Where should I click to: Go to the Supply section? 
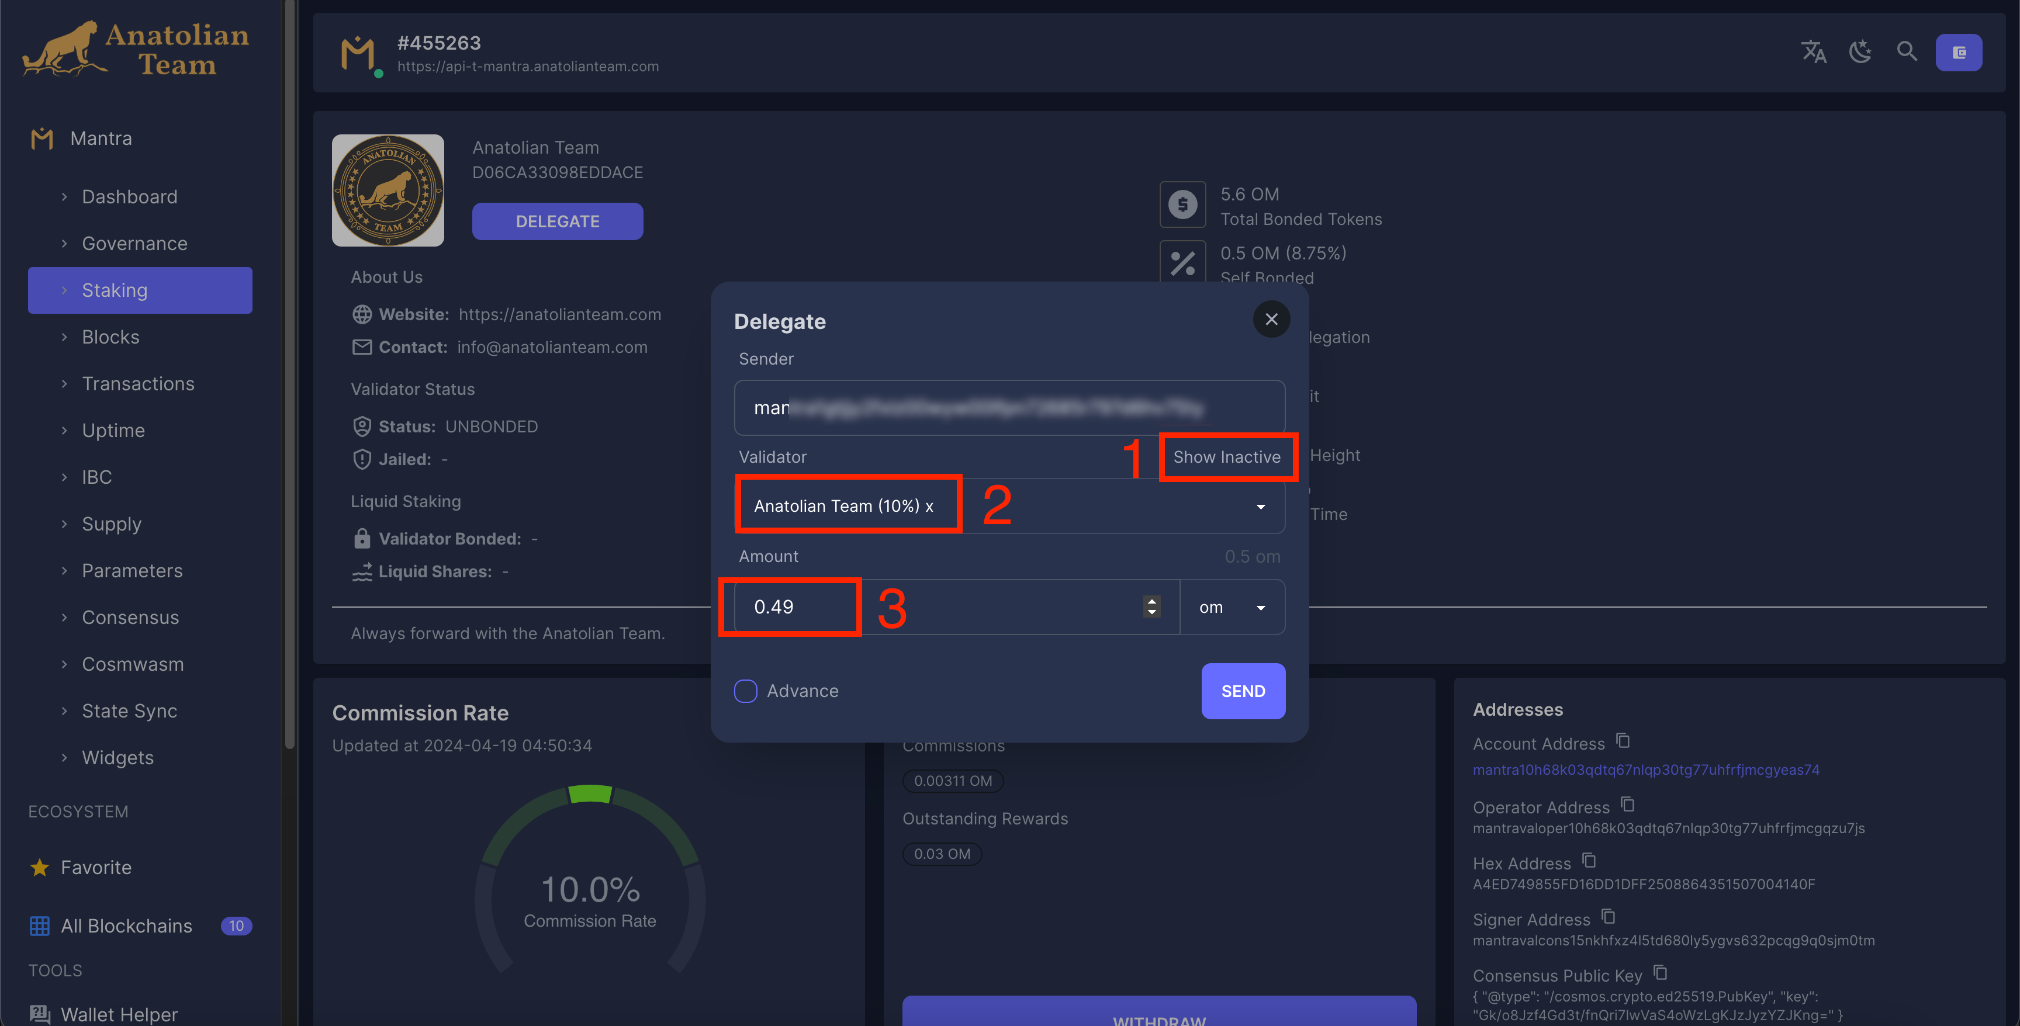pos(140,524)
